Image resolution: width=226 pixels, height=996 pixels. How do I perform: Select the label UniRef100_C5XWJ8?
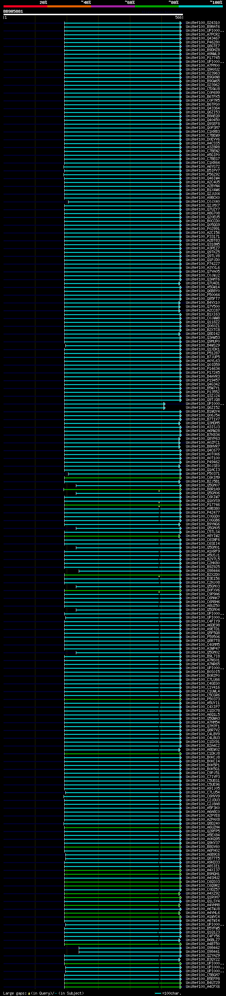click(x=203, y=89)
